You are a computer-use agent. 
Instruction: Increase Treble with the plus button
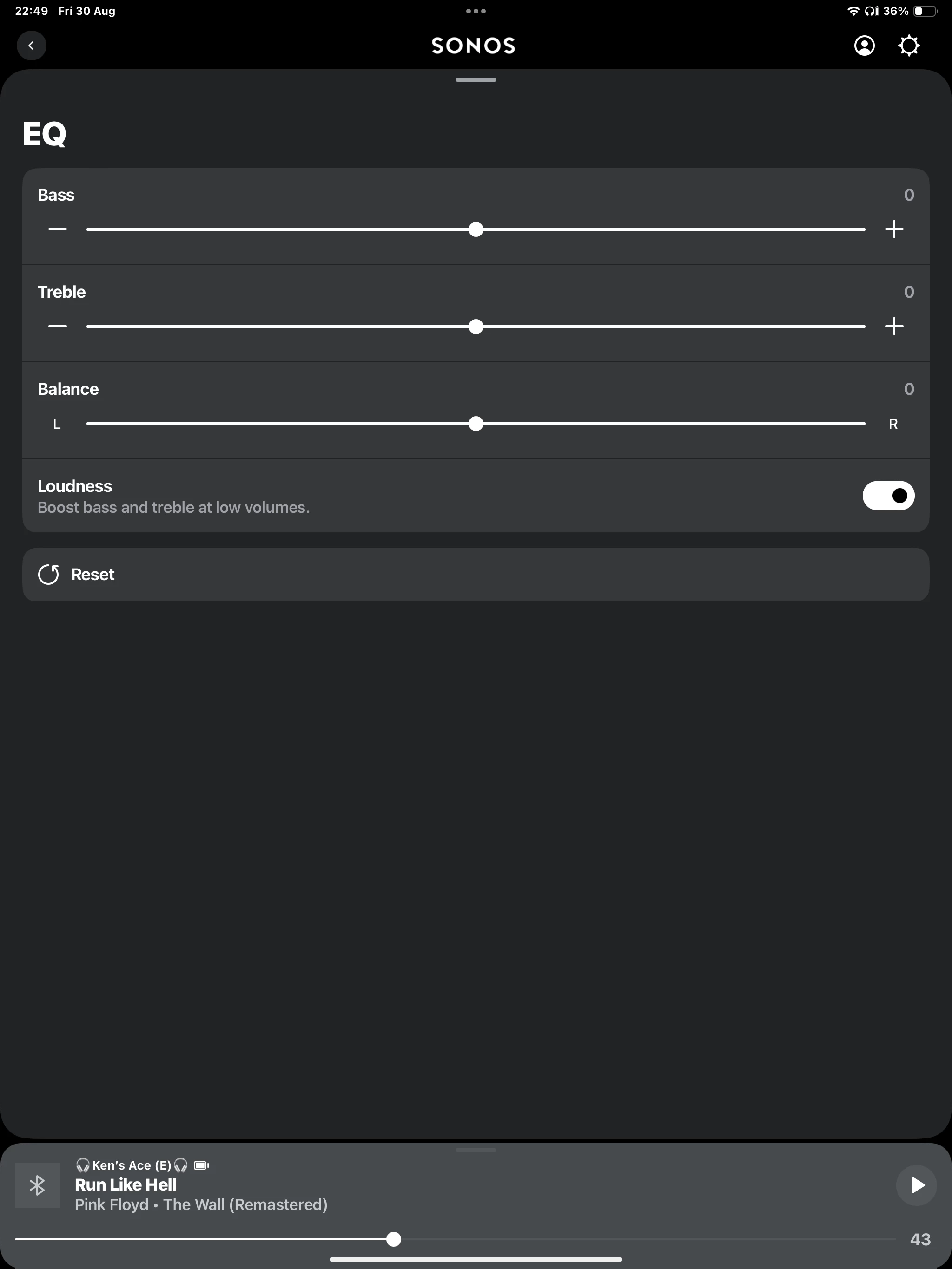pos(894,327)
